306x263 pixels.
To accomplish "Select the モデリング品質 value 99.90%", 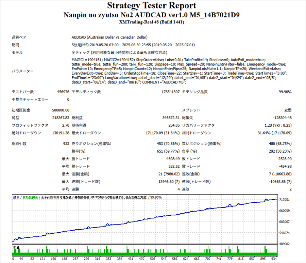I will pyautogui.click(x=285, y=92).
